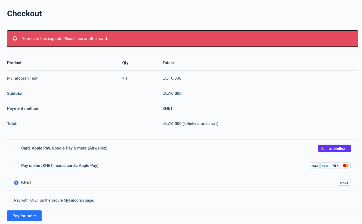The height and width of the screenshot is (224, 362).
Task: Click the Mastercard icon
Action: pyautogui.click(x=346, y=166)
